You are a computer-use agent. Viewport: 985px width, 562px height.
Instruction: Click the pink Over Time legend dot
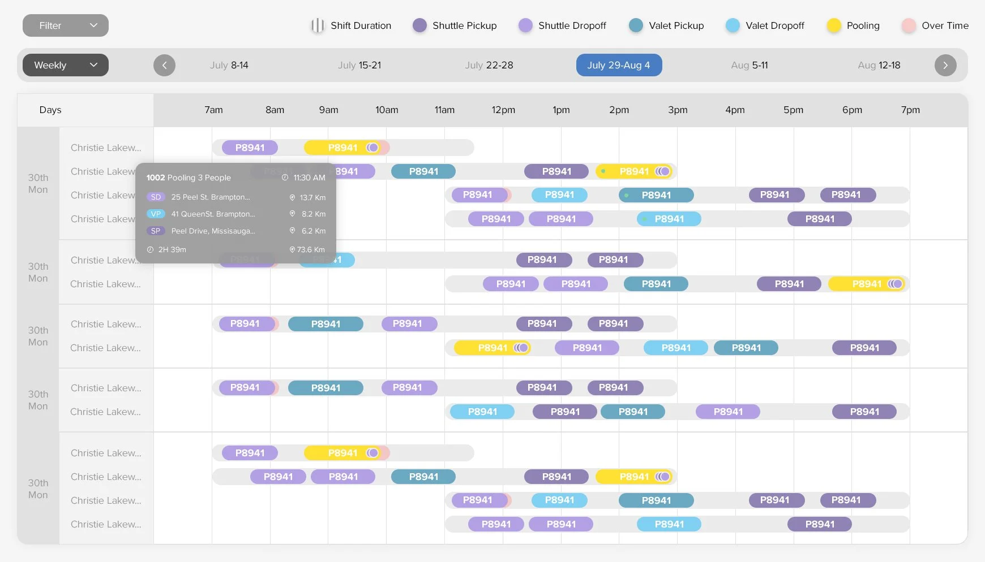(x=909, y=25)
